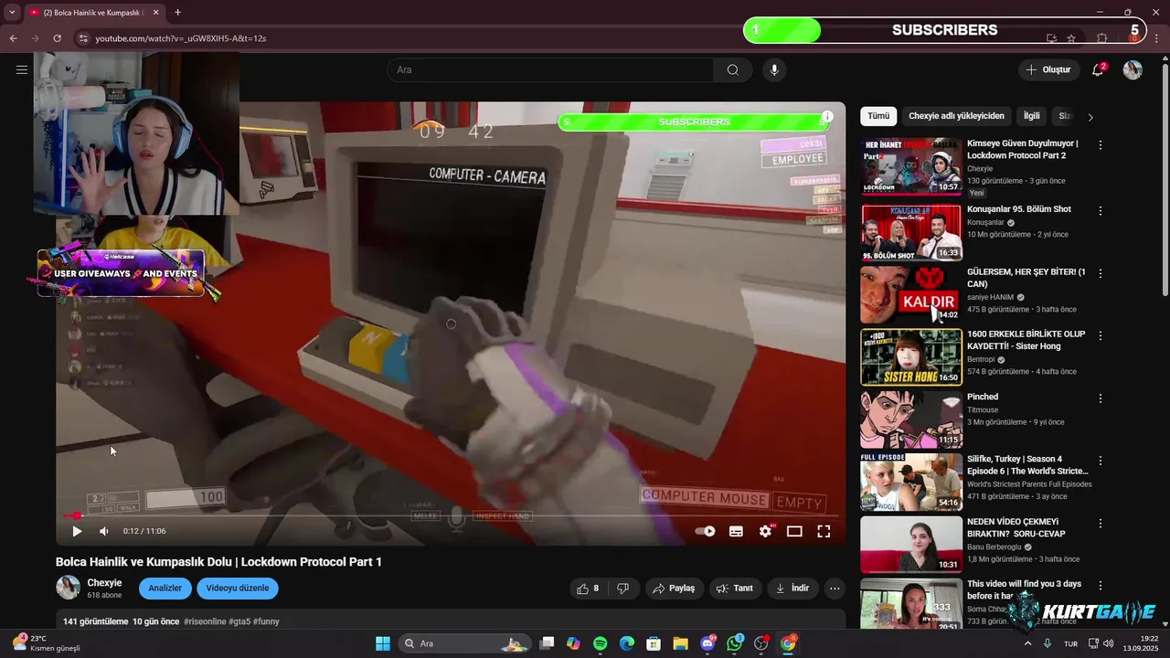Show hidden system tray icons chevron
This screenshot has height=658, width=1170.
[1026, 643]
